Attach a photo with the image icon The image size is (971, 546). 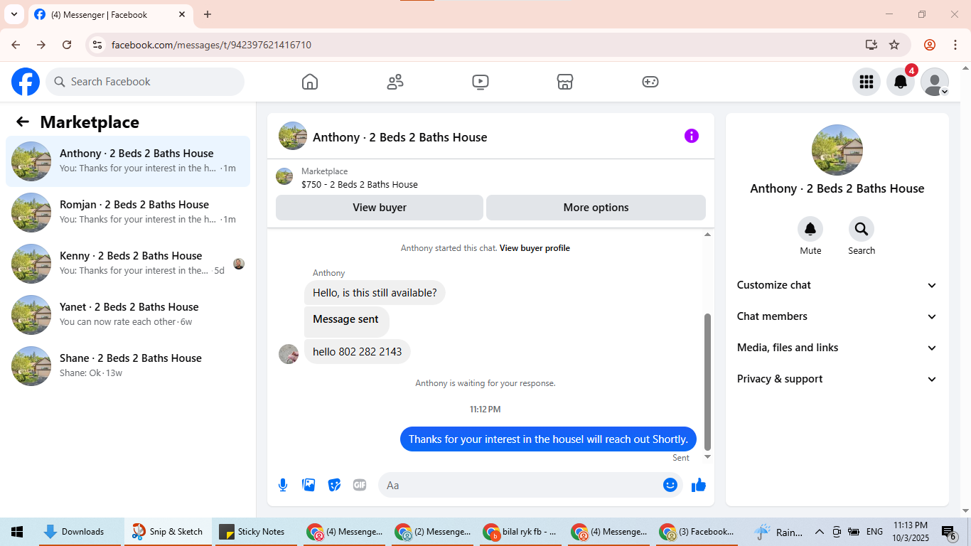click(309, 485)
